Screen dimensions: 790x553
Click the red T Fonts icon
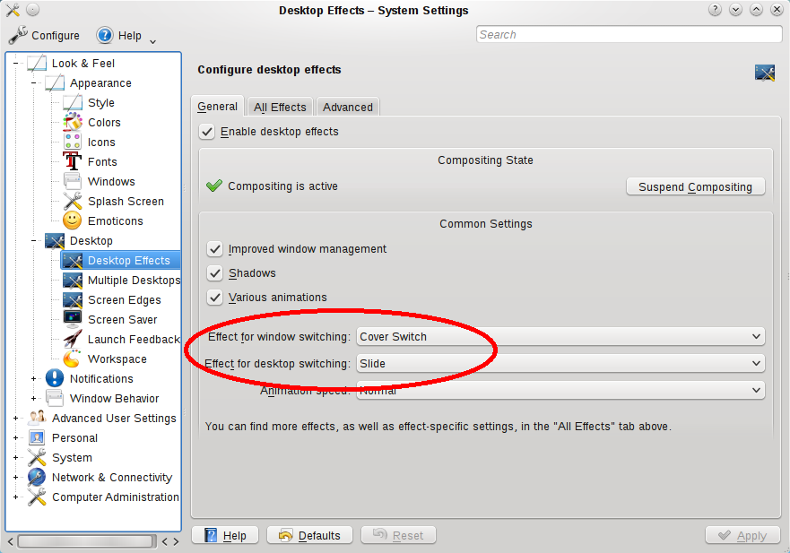click(x=73, y=161)
